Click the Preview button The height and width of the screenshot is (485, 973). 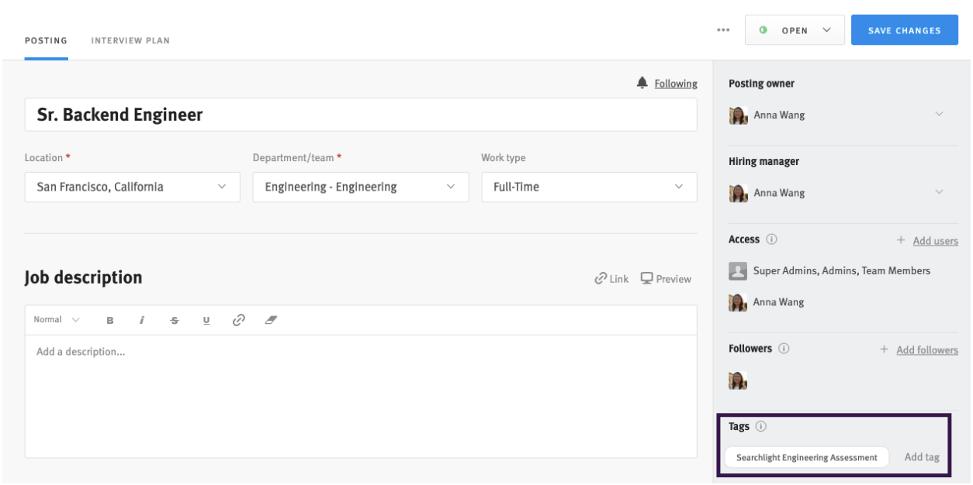click(x=666, y=278)
